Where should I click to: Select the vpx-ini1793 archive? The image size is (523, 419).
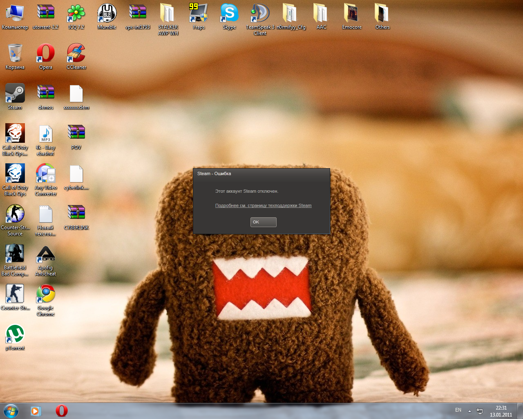click(x=138, y=17)
